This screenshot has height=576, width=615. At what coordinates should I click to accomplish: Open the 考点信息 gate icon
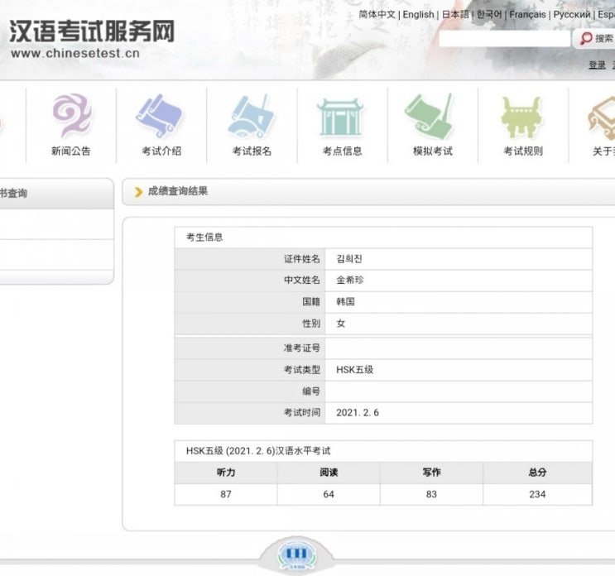pyautogui.click(x=340, y=118)
